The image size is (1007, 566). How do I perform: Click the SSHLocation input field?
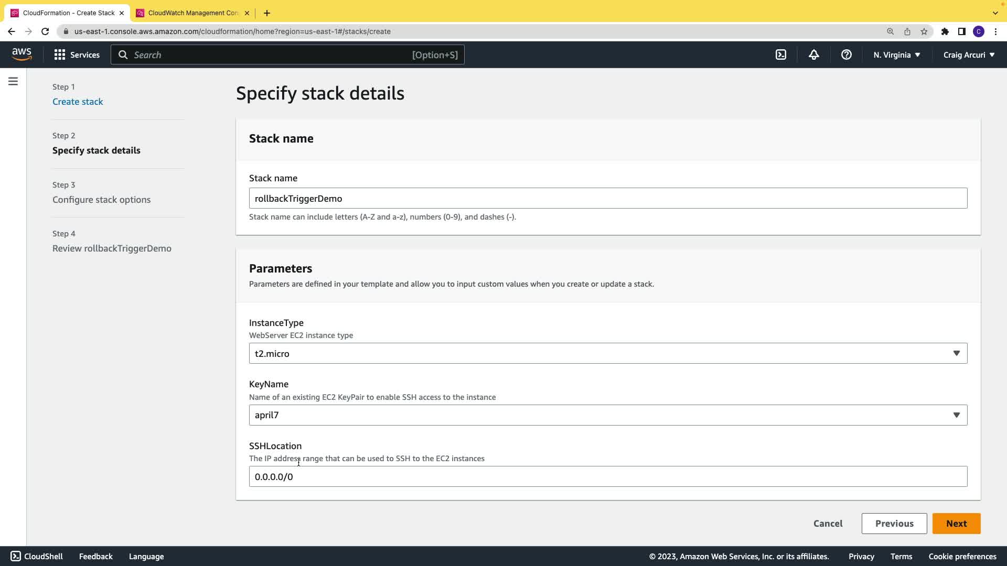[607, 476]
